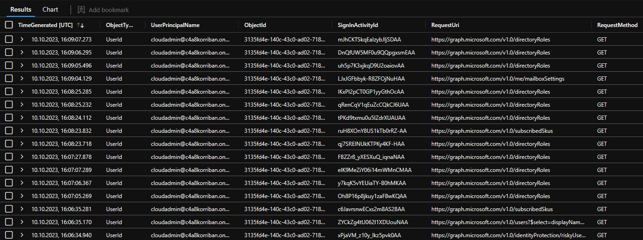Expand the 16:07:27.878 row details

tap(21, 157)
